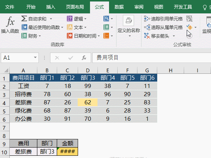Open the 财务 functions icon
This screenshot has width=211, height=158.
24,36
